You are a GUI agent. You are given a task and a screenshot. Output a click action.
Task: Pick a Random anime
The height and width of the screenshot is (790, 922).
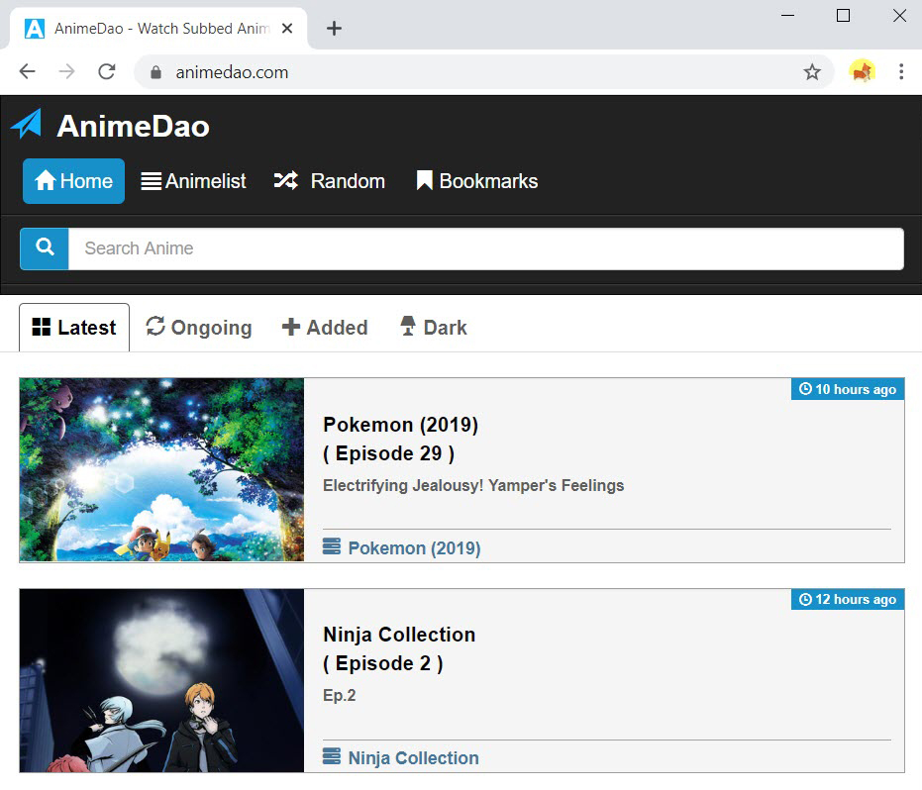[x=330, y=181]
